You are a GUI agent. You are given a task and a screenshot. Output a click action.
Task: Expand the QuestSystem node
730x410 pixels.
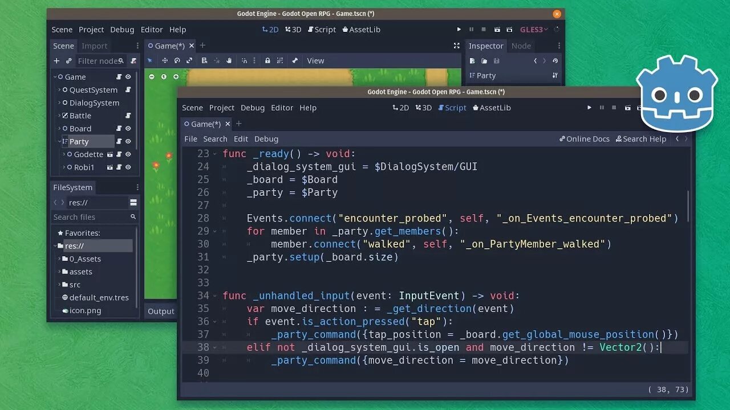tap(59, 90)
